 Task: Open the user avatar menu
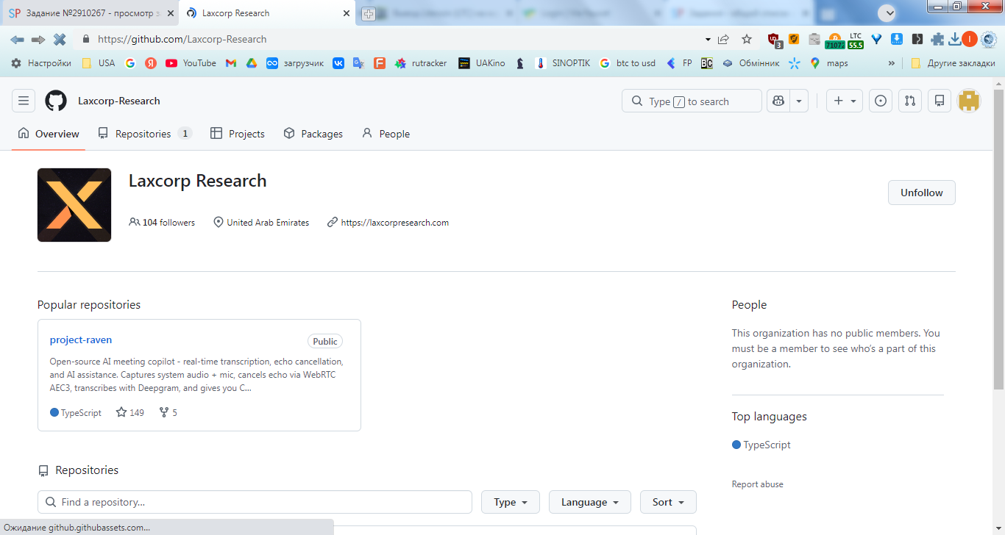click(x=969, y=101)
